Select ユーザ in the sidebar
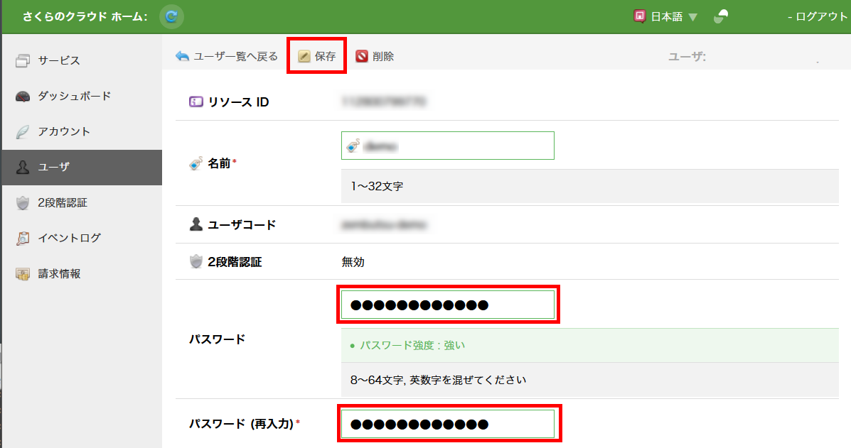 (x=54, y=167)
